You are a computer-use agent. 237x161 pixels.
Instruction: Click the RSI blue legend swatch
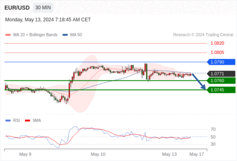click(8, 121)
